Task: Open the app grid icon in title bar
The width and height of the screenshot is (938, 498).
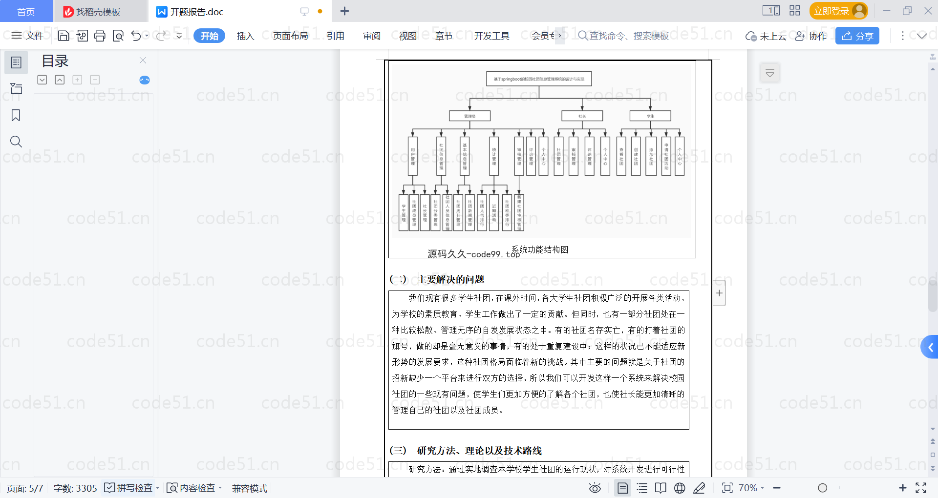Action: point(795,10)
